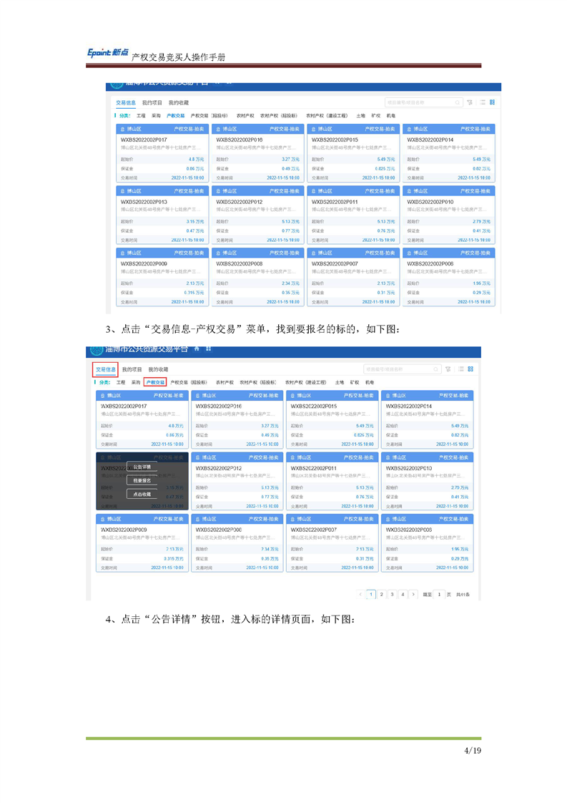Viewport: 567px width, 803px height.
Task: Open 我的项目 tab in lower screenshot
Action: pyautogui.click(x=132, y=369)
